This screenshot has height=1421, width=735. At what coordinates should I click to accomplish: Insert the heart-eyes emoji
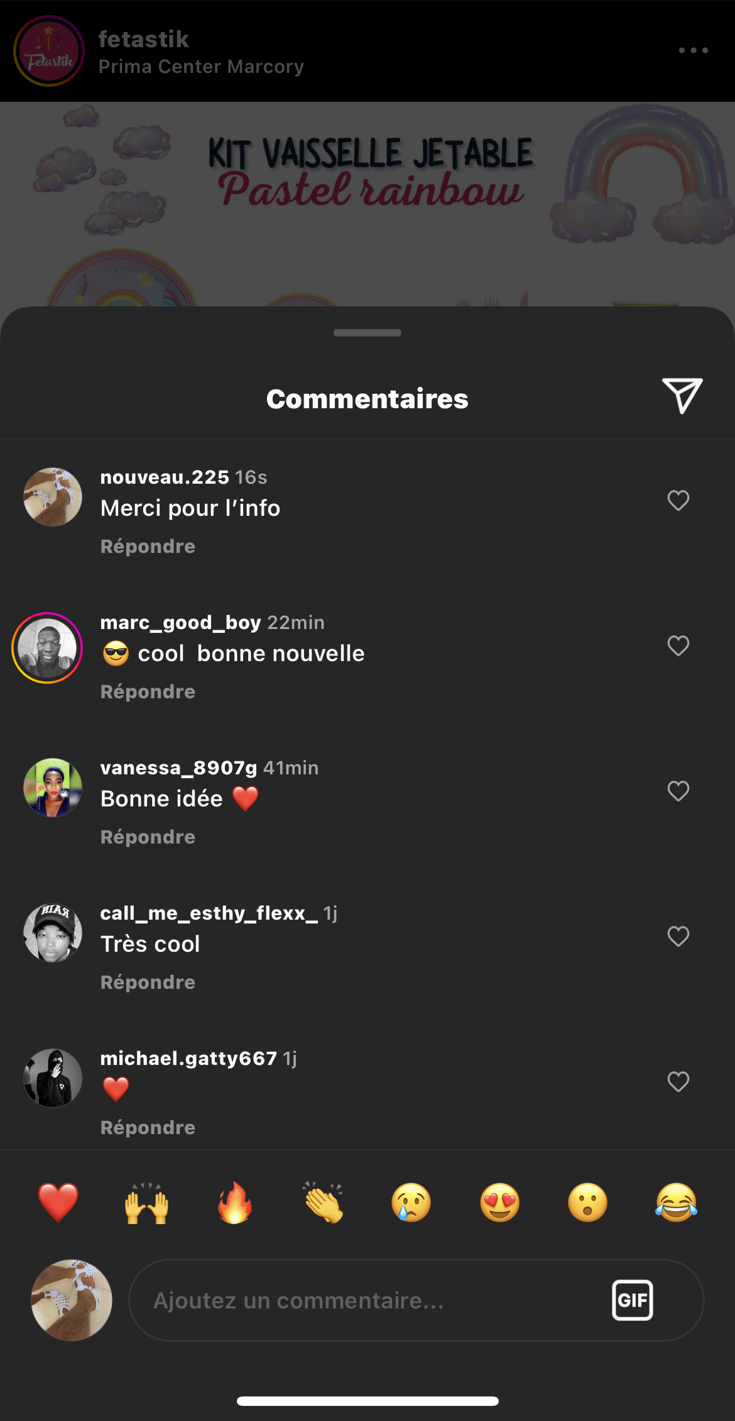(x=499, y=1202)
